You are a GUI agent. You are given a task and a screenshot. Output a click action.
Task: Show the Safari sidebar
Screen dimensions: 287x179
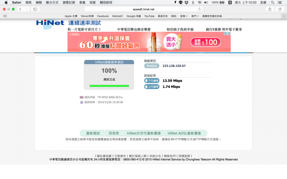click(x=35, y=9)
